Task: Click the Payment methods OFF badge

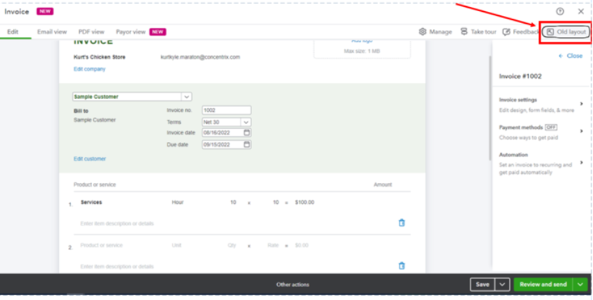Action: point(551,127)
